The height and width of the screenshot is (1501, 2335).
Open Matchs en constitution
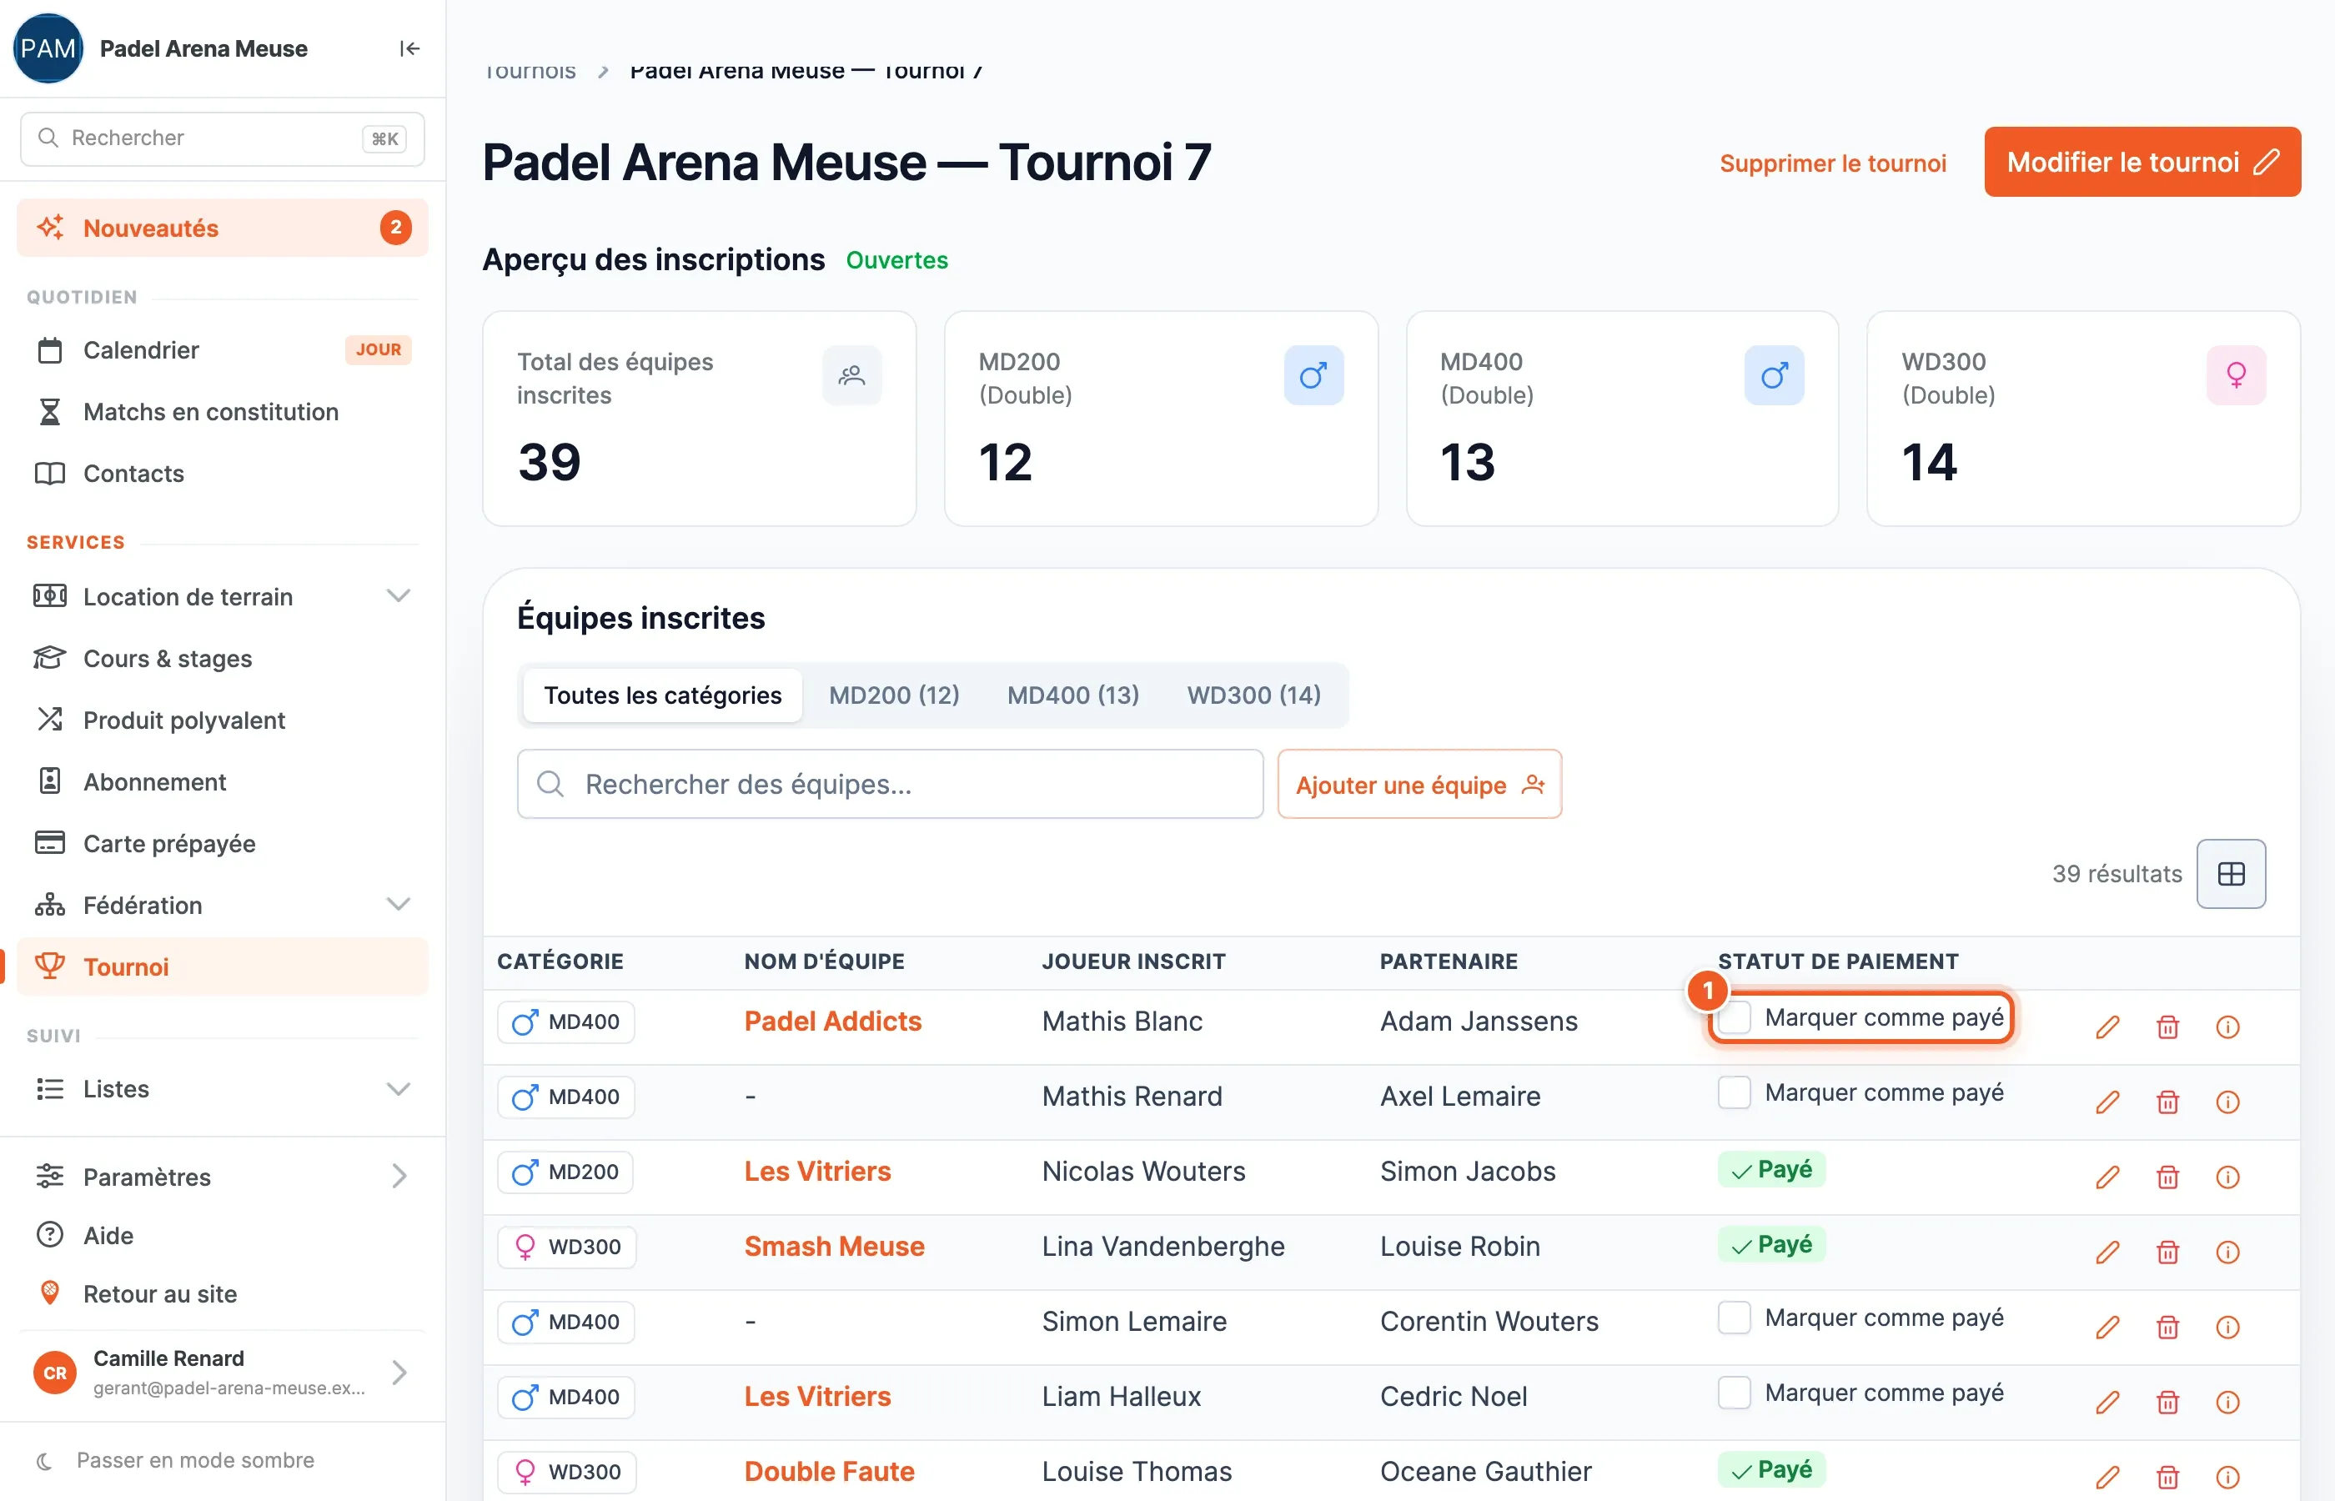click(x=222, y=411)
